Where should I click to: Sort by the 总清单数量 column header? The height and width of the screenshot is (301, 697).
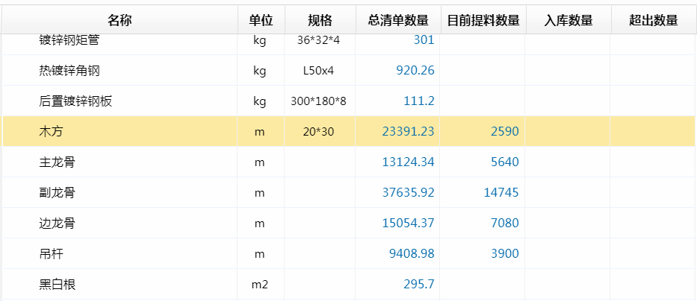coord(397,20)
